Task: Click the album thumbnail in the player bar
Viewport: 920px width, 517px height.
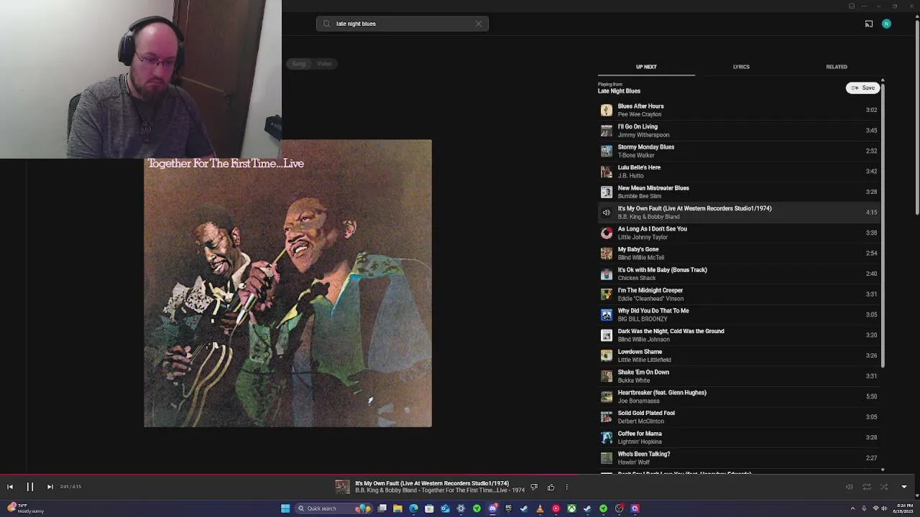Action: (x=342, y=487)
